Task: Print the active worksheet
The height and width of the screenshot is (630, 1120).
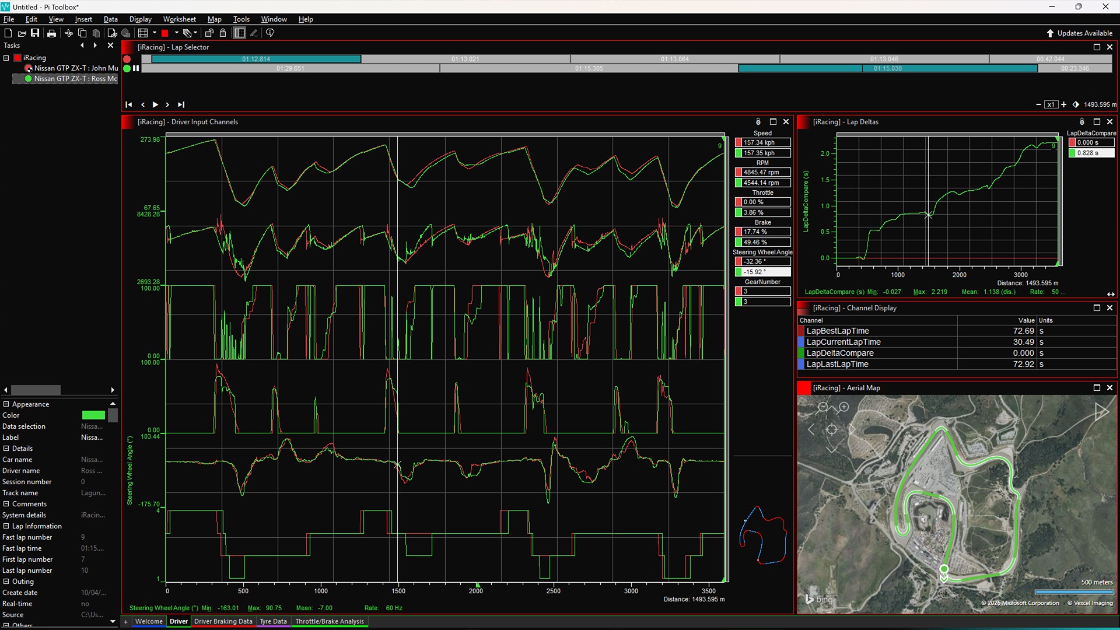Action: 51,33
